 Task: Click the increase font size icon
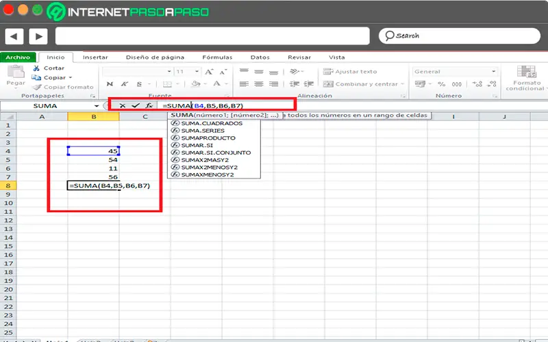pyautogui.click(x=209, y=72)
